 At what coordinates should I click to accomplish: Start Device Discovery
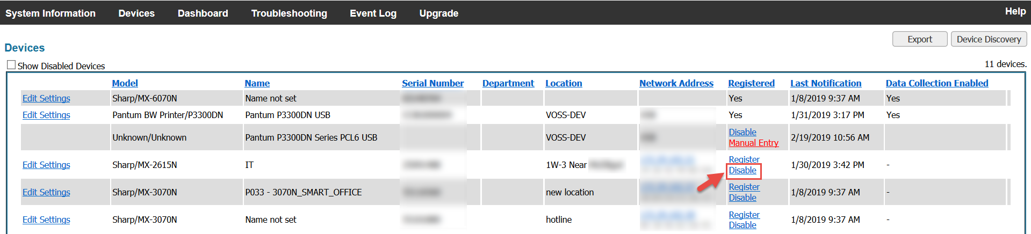[989, 39]
